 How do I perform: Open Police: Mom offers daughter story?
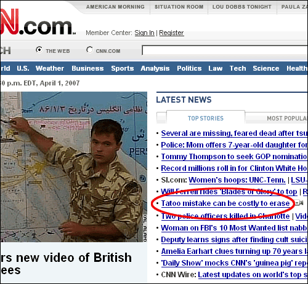coord(234,145)
